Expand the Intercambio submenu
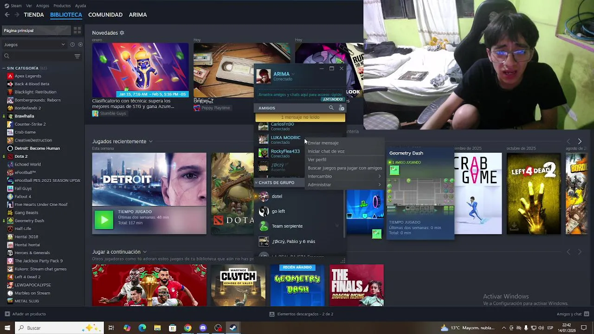 pos(344,176)
